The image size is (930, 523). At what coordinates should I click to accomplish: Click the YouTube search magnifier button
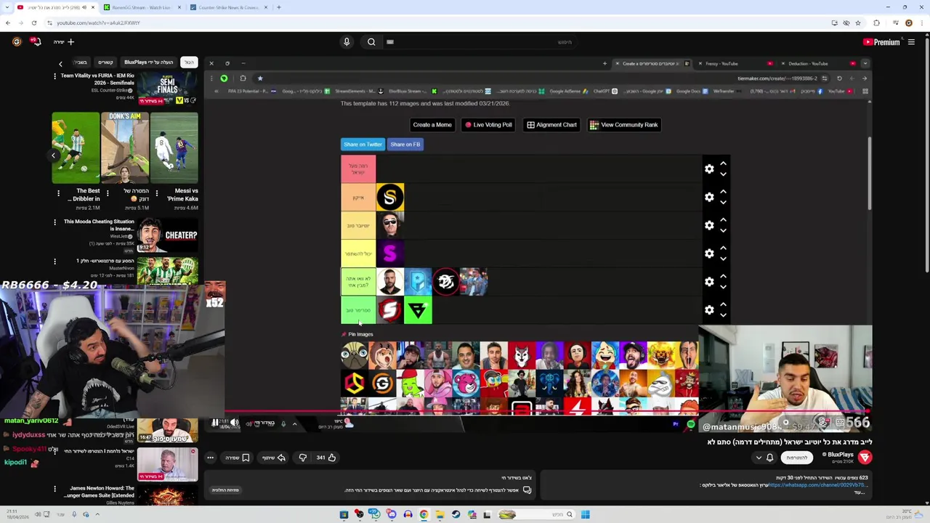(371, 42)
